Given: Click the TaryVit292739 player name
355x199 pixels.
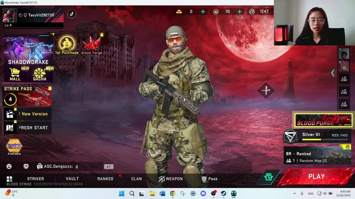Looking at the screenshot, I should [41, 15].
